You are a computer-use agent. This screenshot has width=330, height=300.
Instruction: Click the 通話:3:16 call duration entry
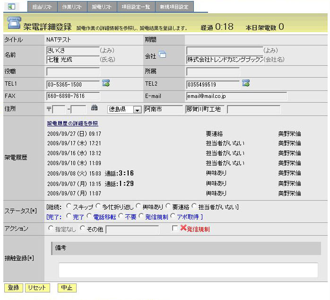click(x=119, y=173)
